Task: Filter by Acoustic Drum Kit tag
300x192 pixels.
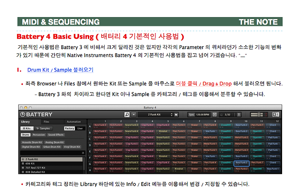Action: point(32,142)
